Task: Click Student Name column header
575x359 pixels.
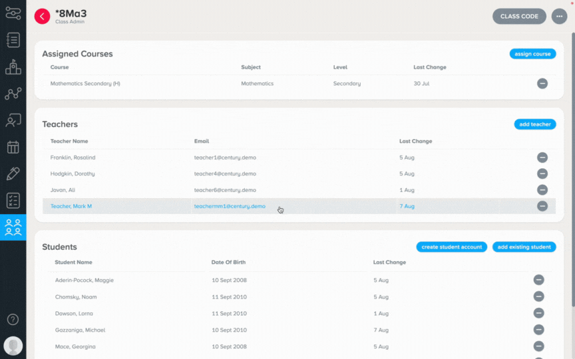Action: (x=73, y=263)
